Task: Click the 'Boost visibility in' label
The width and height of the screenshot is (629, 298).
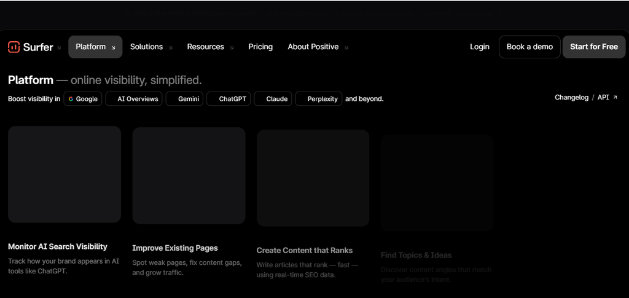Action: tap(34, 99)
